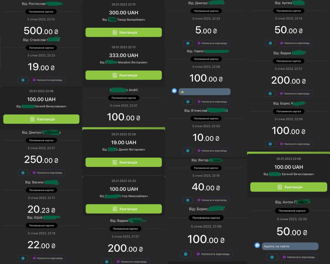Click comment icon next to the flag emoji message
The image size is (330, 264).
[x=174, y=91]
